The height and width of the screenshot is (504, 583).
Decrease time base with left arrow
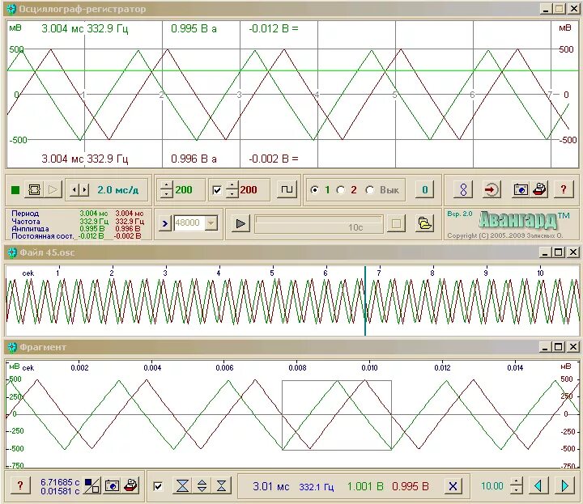pos(74,190)
